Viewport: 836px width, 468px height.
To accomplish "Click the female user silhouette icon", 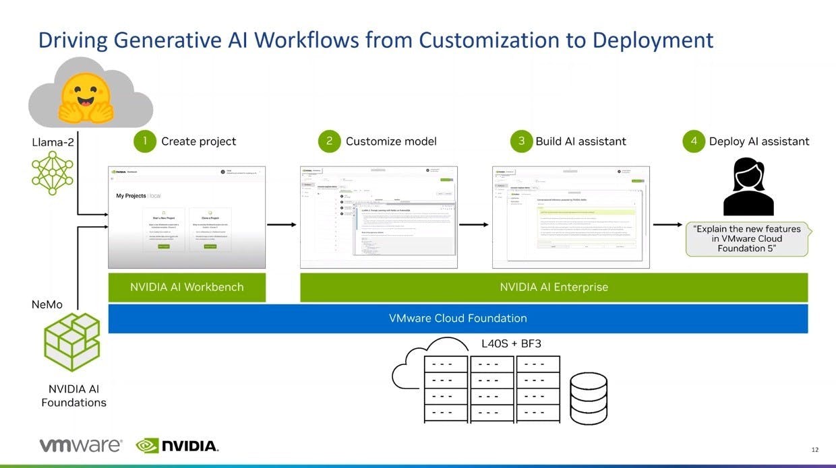I will pyautogui.click(x=748, y=185).
